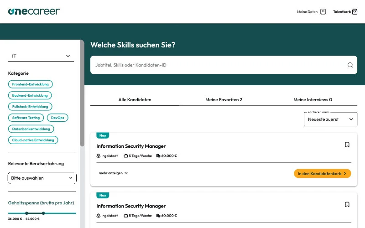
Task: Click the search magnifier icon
Action: (x=350, y=65)
